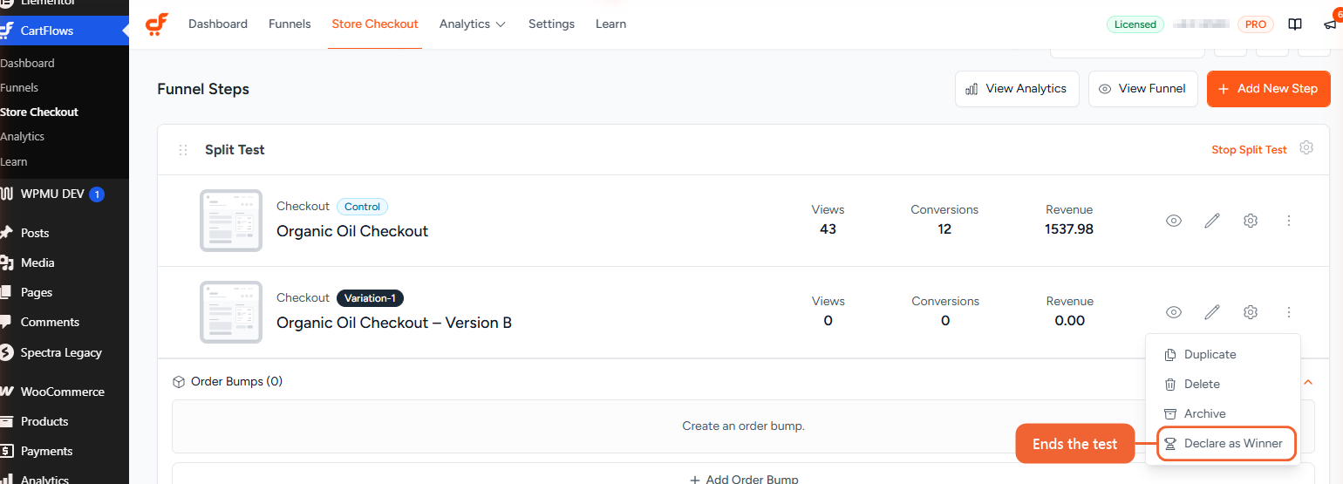Select Duplicate from the context menu

coord(1221,354)
